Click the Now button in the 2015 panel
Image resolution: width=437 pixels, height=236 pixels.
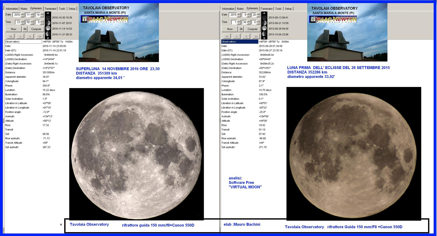coord(230,29)
